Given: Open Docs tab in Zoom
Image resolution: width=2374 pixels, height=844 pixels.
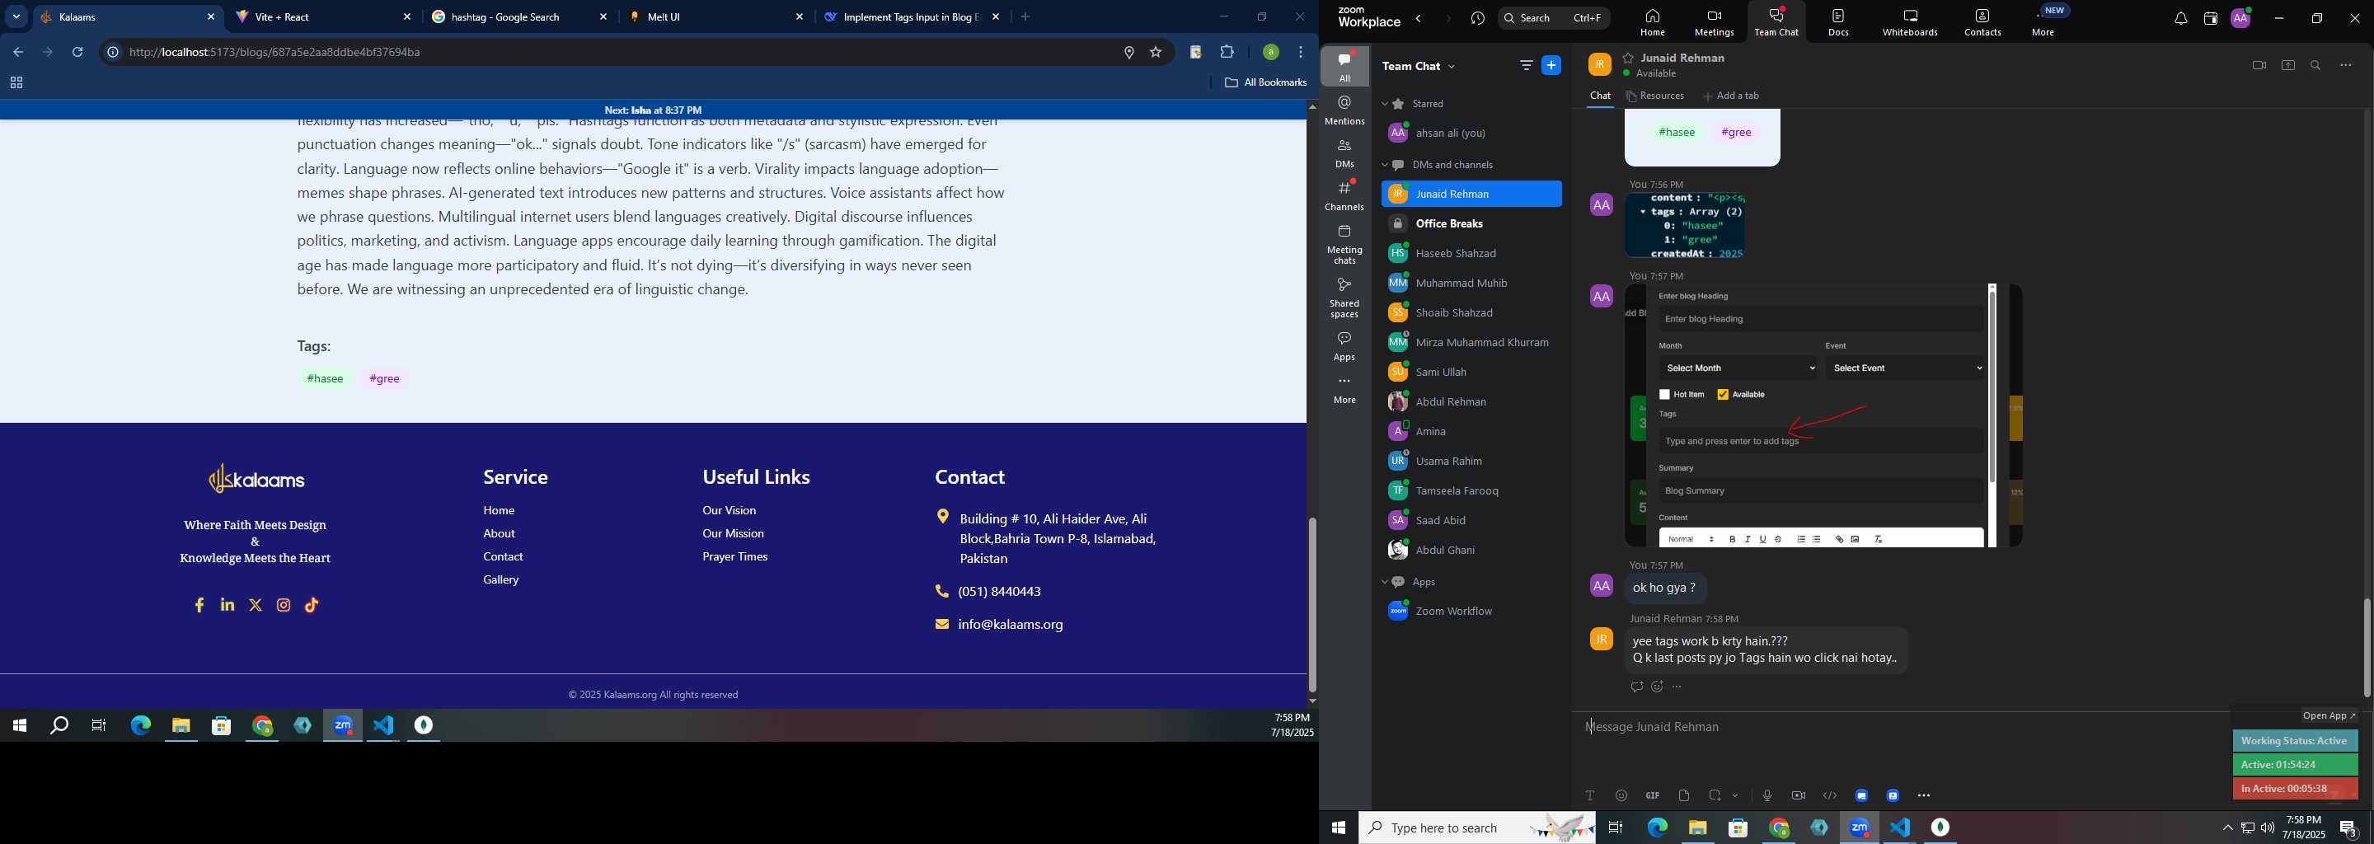Looking at the screenshot, I should (1838, 22).
